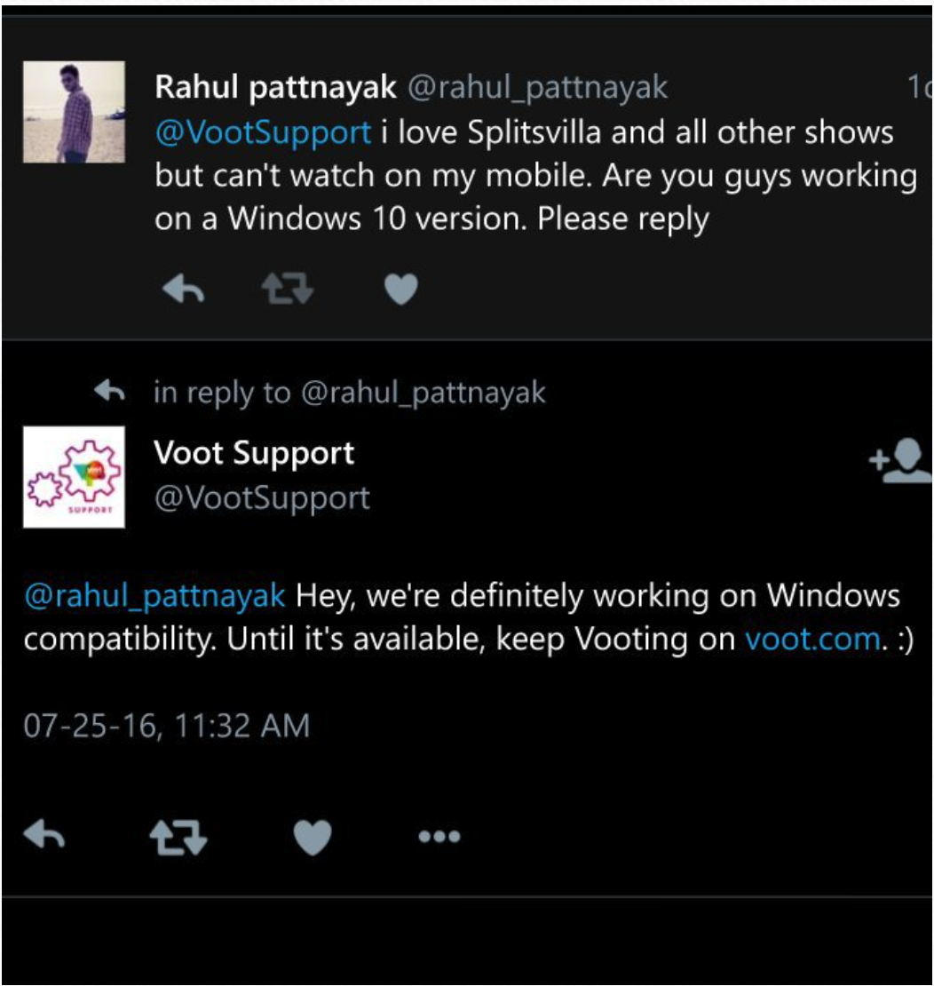Retweet the Voot Support reply
The width and height of the screenshot is (934, 986).
point(178,837)
